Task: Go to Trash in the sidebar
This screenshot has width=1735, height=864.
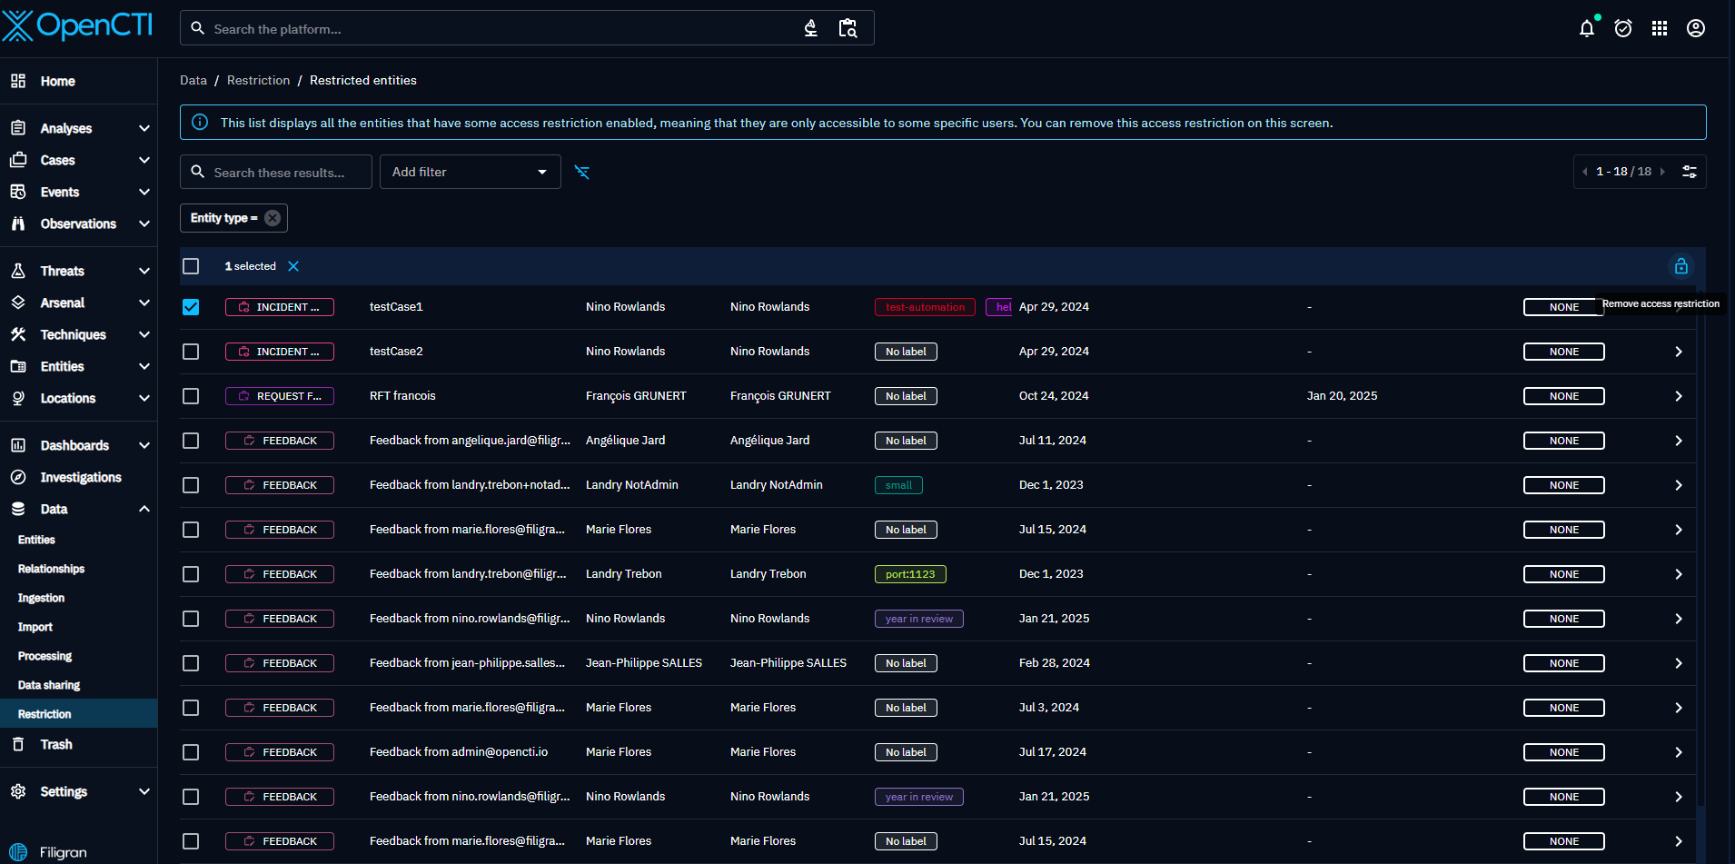Action: 56,744
